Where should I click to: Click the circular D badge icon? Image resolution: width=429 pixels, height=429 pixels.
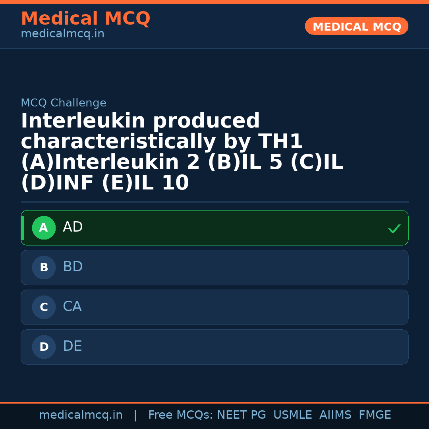44,347
